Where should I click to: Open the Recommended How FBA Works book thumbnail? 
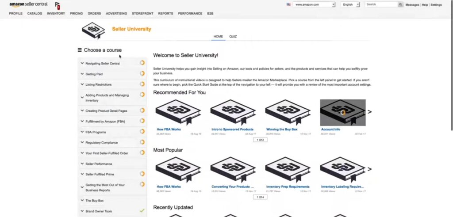point(178,112)
